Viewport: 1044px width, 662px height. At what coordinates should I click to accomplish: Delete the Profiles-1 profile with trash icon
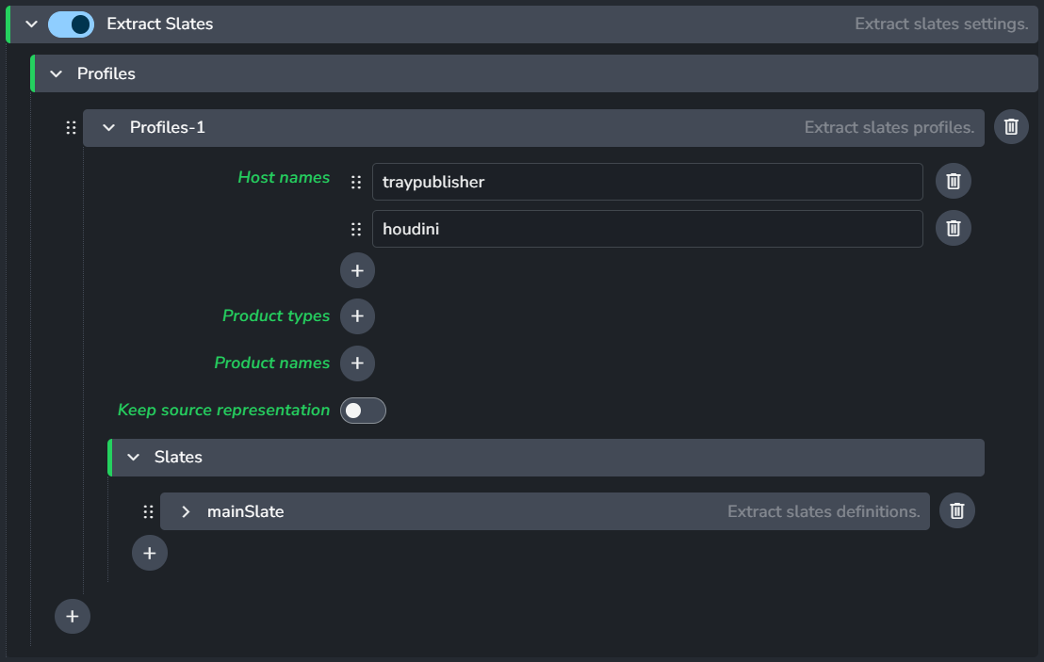coord(1011,127)
